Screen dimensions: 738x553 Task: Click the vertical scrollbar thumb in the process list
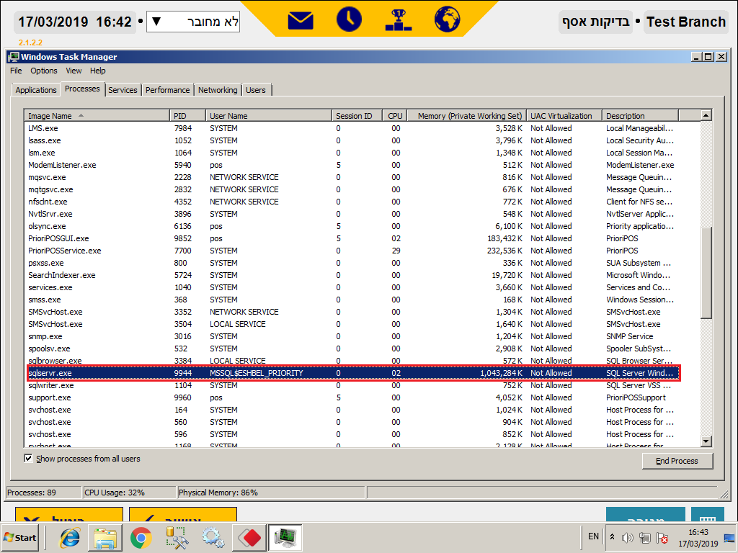[706, 273]
